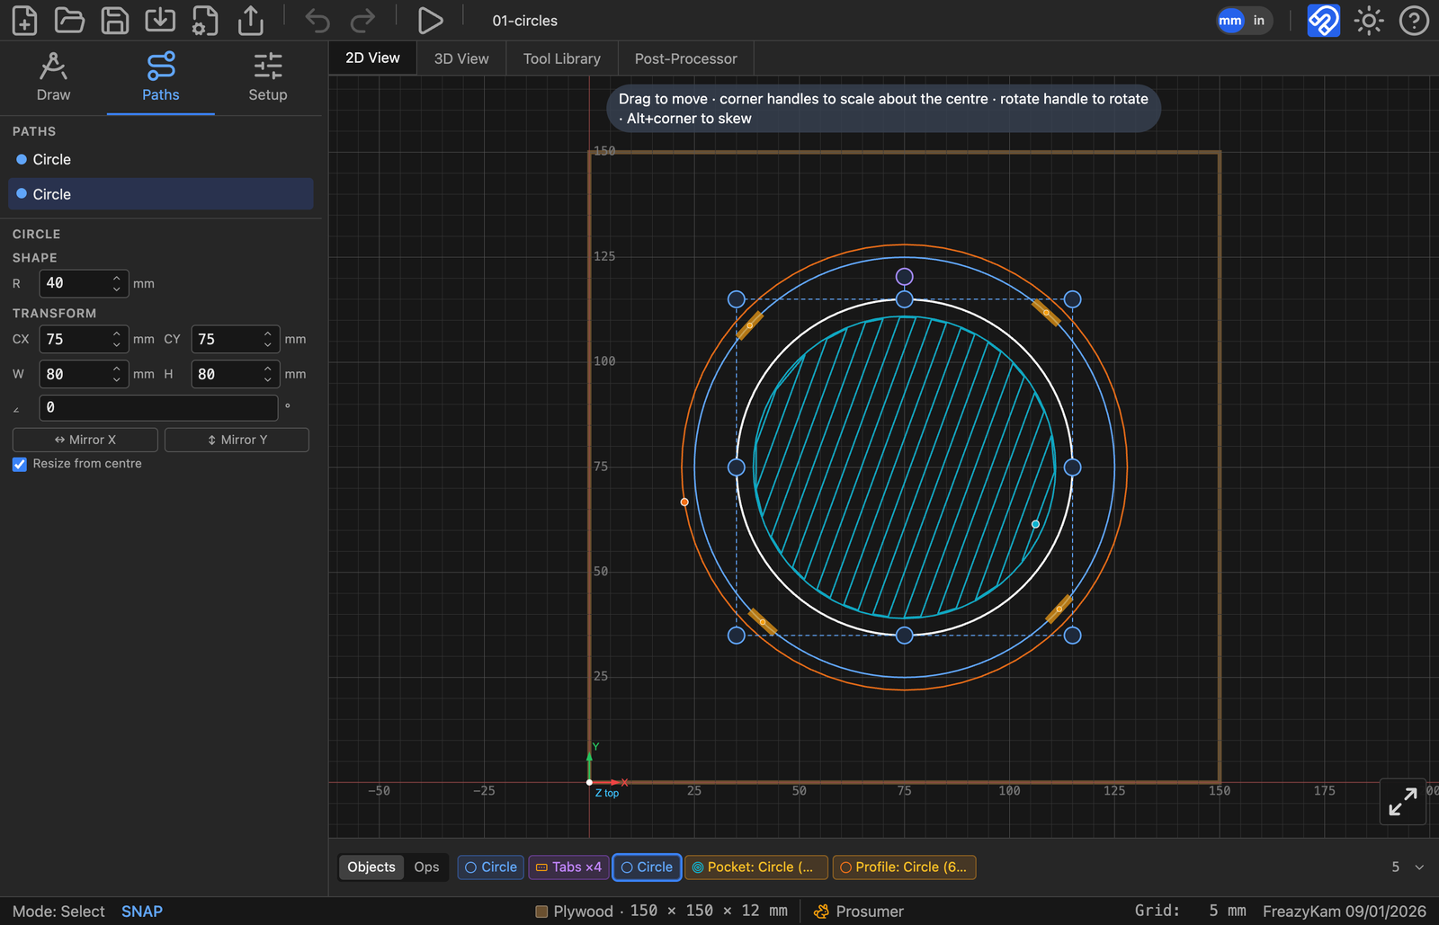1439x925 pixels.
Task: Select the Pocket: Circle operation chip
Action: tap(756, 867)
